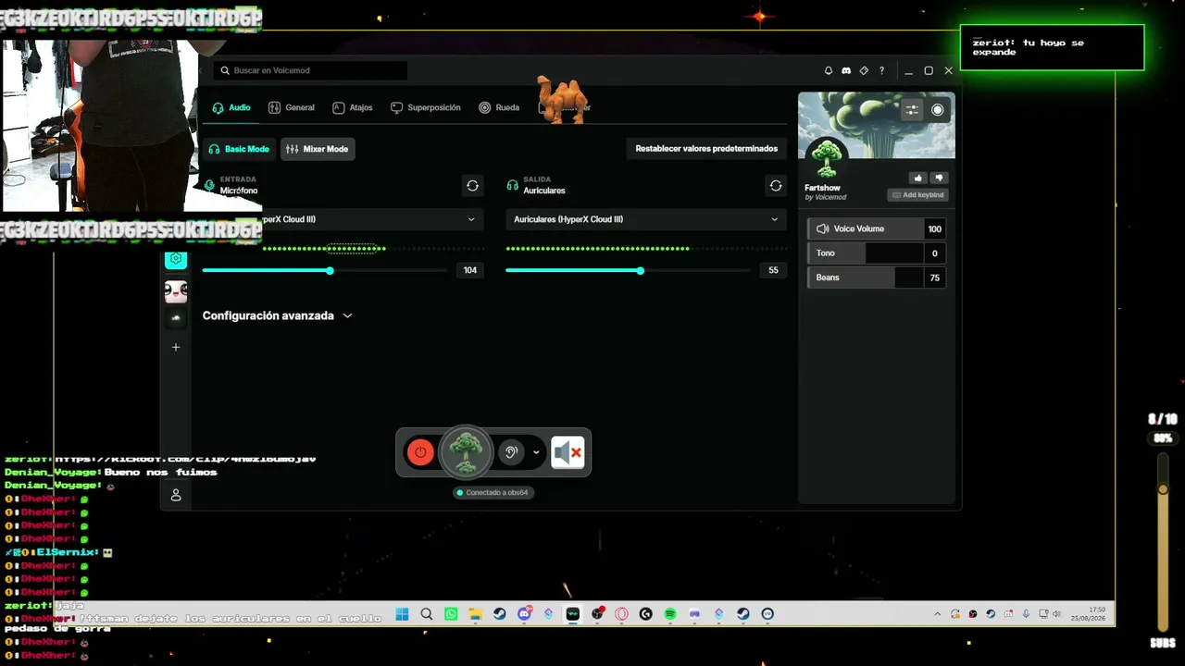This screenshot has width=1185, height=666.
Task: Click the record circle icon on Fartshow card
Action: (x=938, y=110)
